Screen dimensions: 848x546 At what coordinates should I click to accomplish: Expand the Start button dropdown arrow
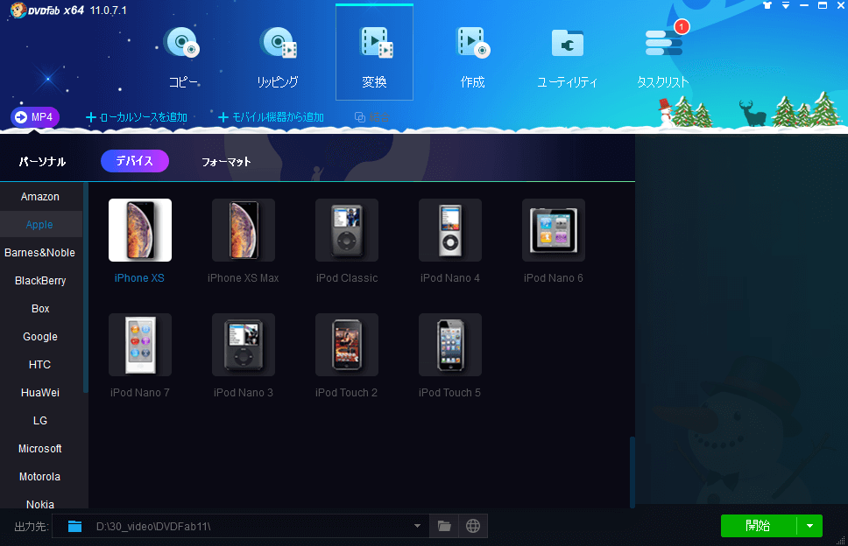click(809, 526)
